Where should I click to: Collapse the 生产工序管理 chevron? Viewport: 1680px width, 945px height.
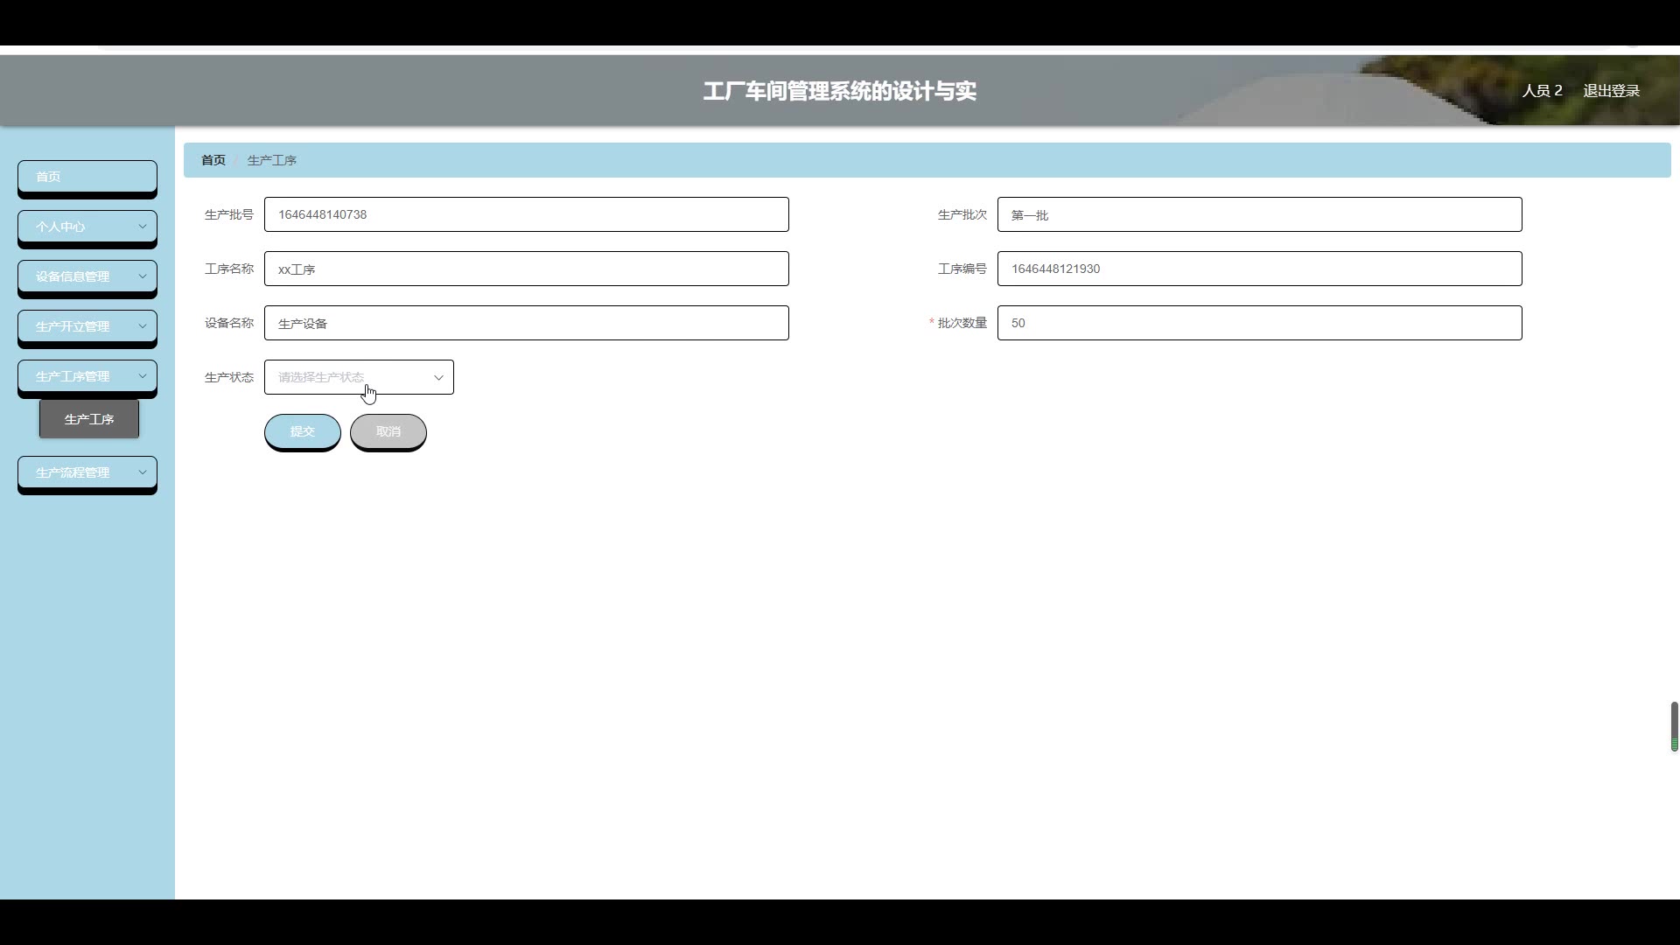(142, 376)
